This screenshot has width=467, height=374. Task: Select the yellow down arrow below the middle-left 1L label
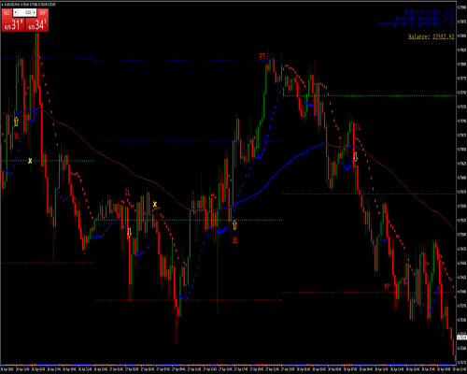click(129, 232)
